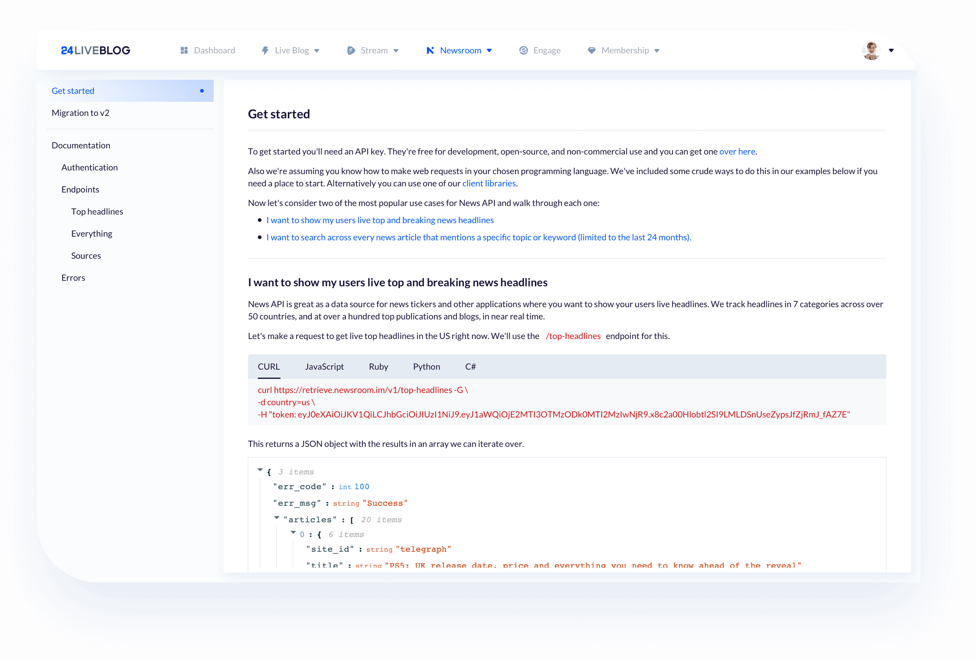Follow the "client libraries" link
The width and height of the screenshot is (976, 659).
click(x=489, y=183)
